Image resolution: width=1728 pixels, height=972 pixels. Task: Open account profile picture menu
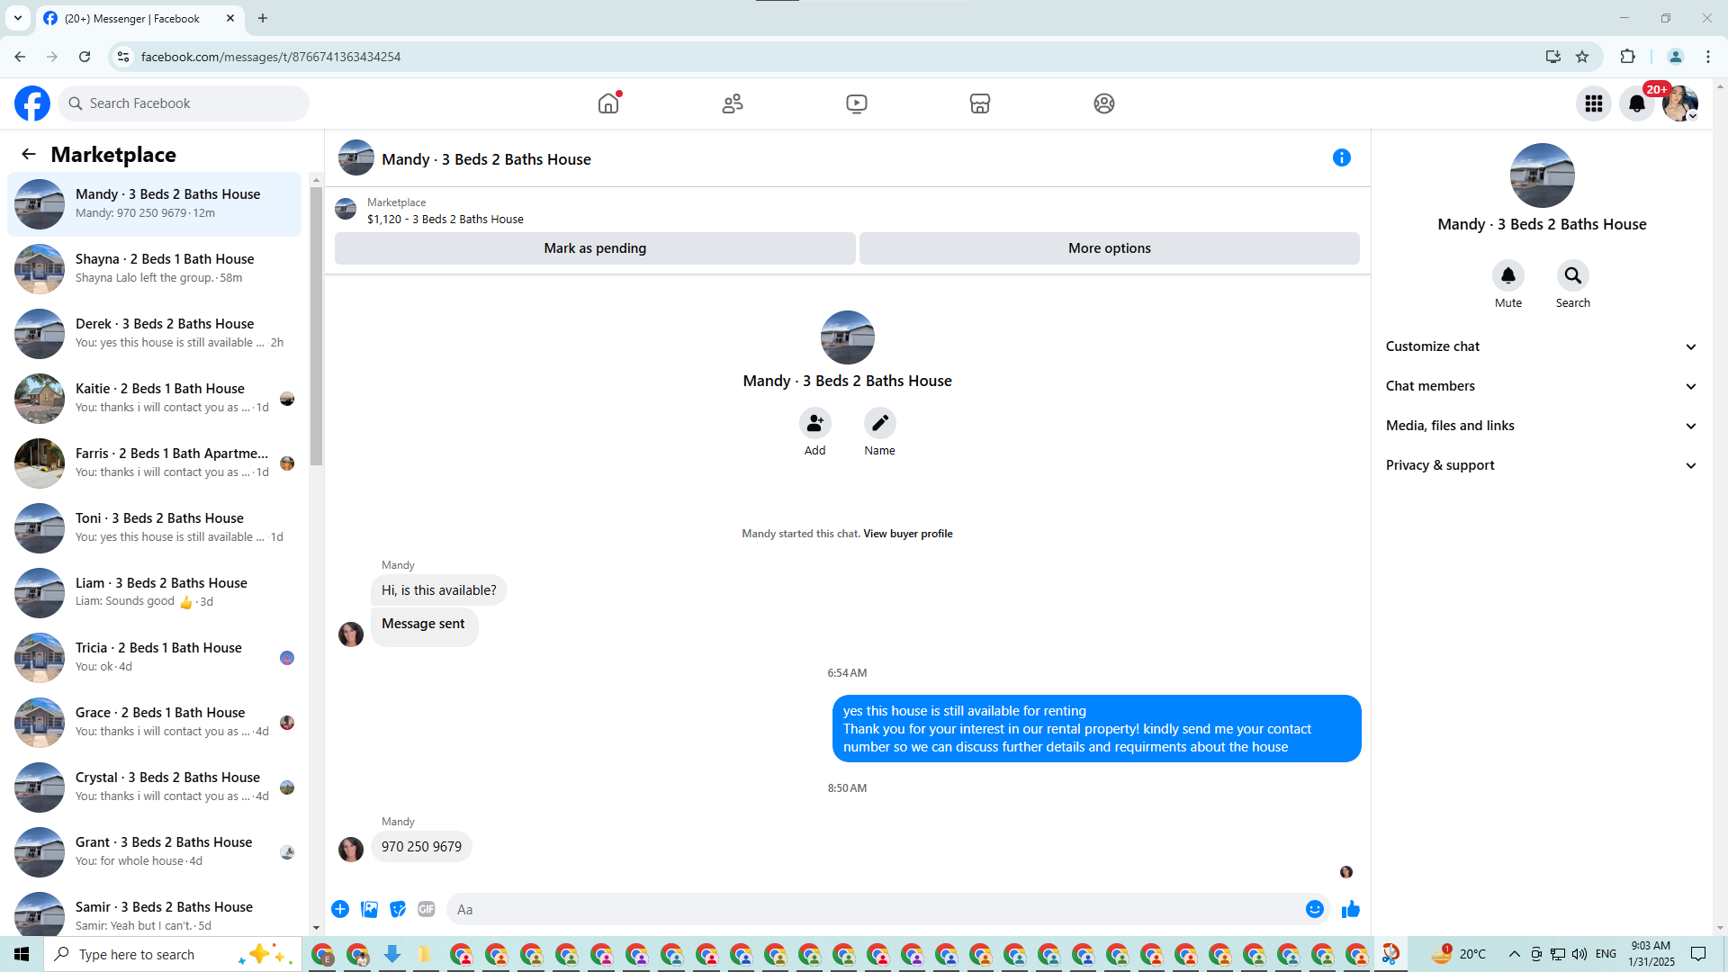click(x=1680, y=103)
